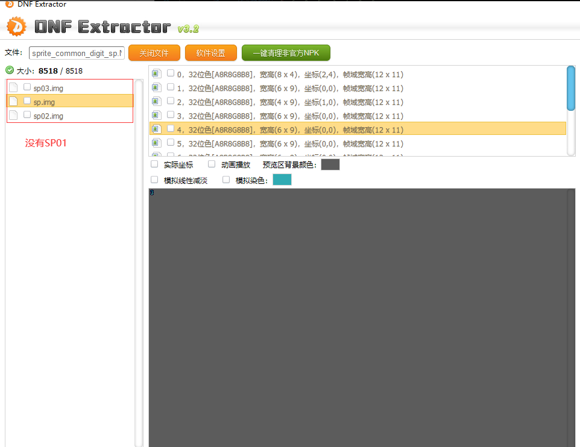Enable the 实际坐标 checkbox
This screenshot has width=580, height=447.
tap(154, 164)
